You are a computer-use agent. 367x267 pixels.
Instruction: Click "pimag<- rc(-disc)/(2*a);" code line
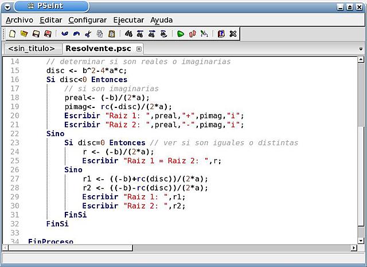[118, 107]
